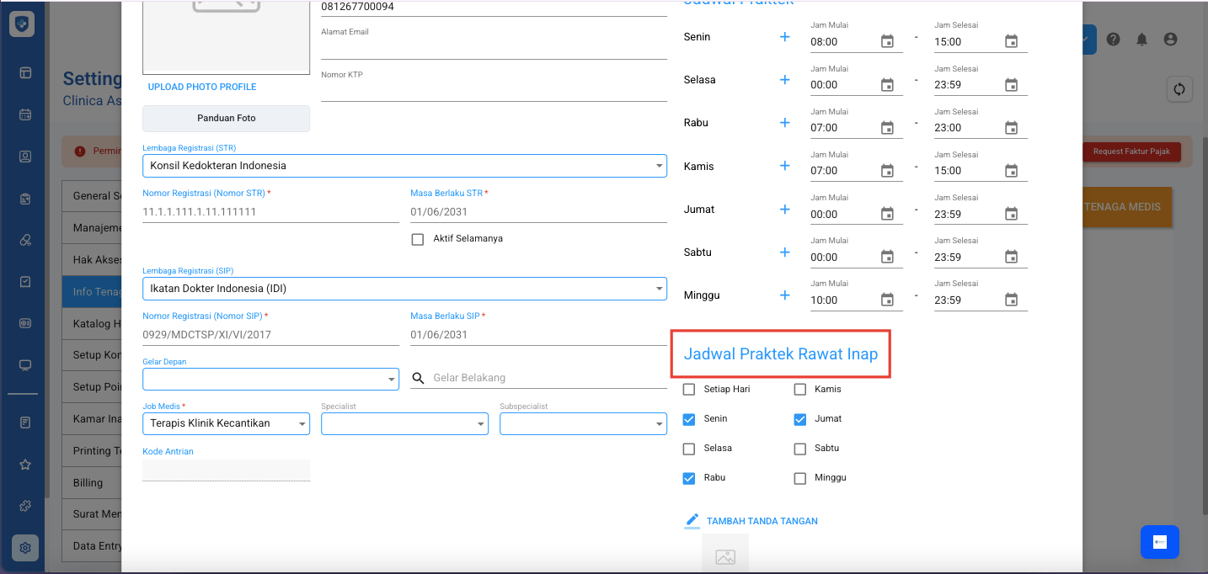Click the refresh icon button
The height and width of the screenshot is (574, 1208).
[x=1179, y=89]
